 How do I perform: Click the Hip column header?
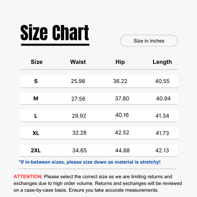[x=120, y=62]
